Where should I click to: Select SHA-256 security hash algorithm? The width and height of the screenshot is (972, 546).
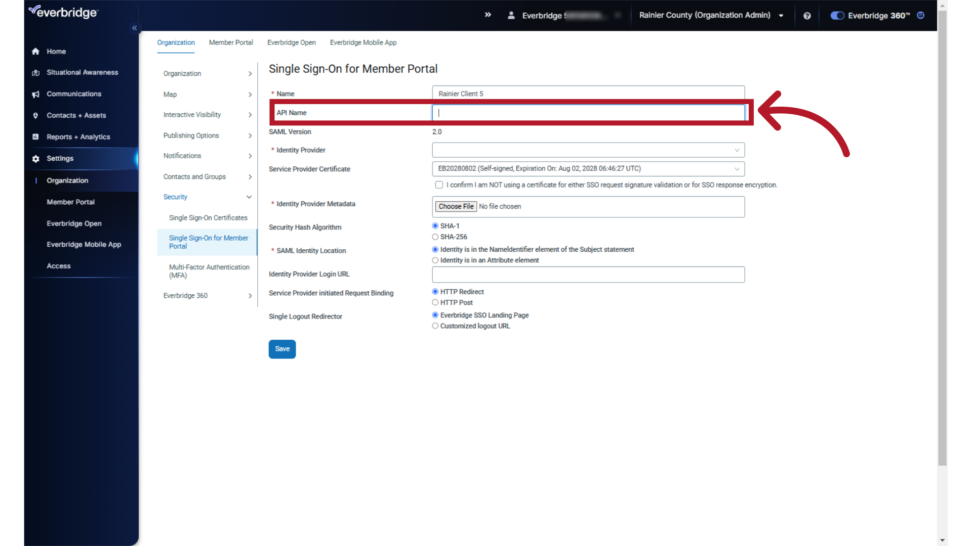(435, 236)
